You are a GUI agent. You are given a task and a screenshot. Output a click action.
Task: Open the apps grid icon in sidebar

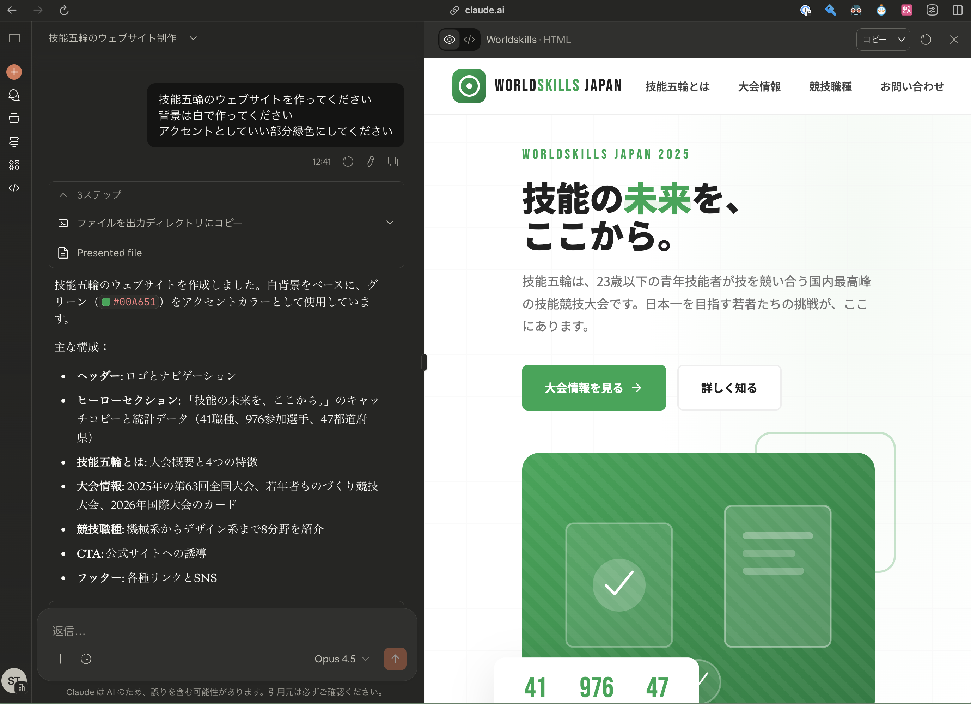(14, 165)
